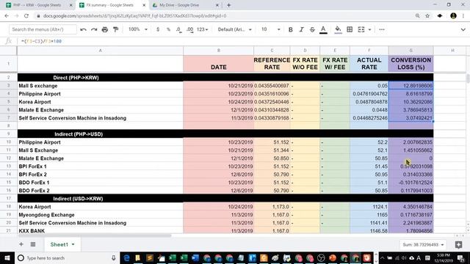
Task: Go back in the browser
Action: [7, 16]
